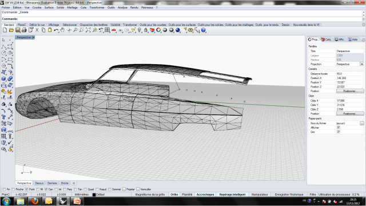Toggle Planéité in status bar
The height and width of the screenshot is (206, 366).
187,195
